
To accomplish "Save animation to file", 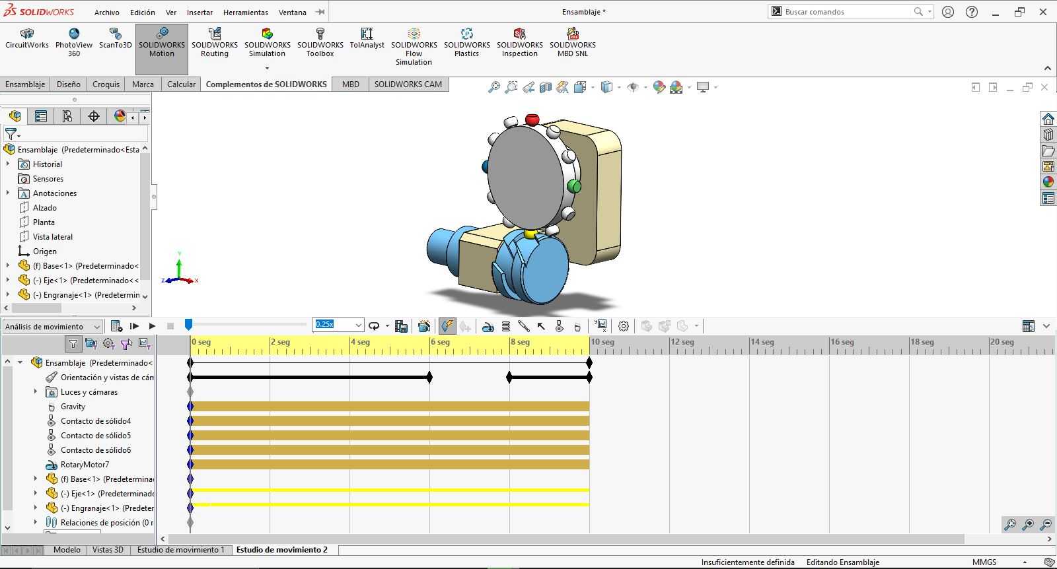I will [x=400, y=326].
